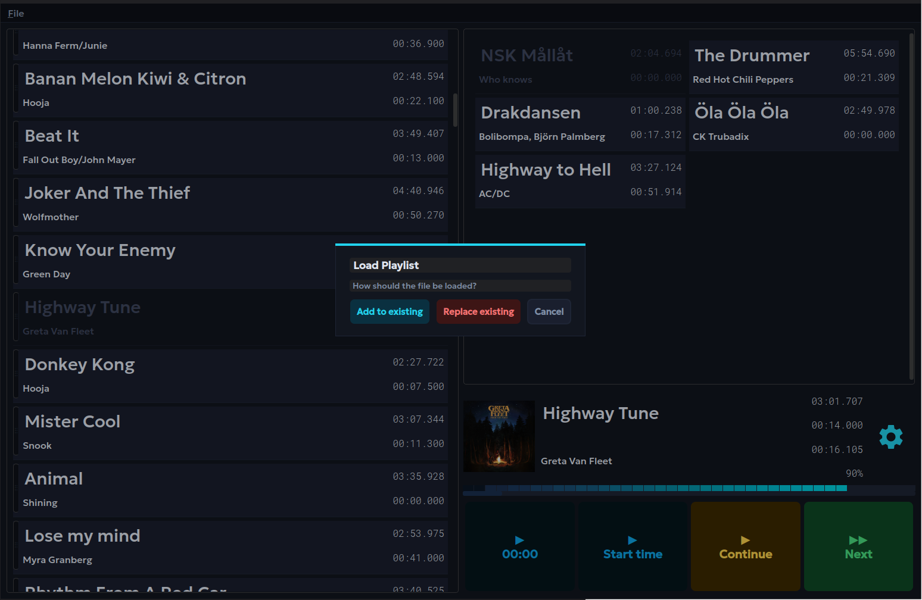
Task: Select the Mister Cool track
Action: [230, 433]
